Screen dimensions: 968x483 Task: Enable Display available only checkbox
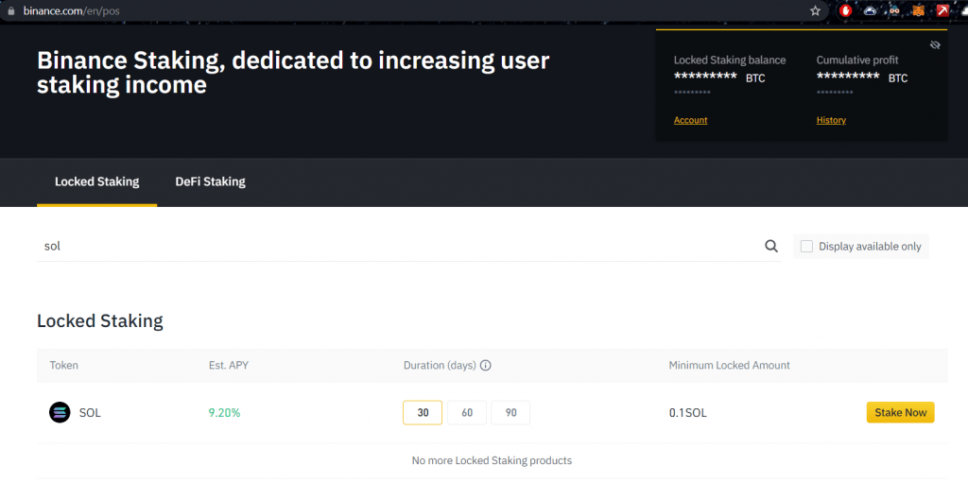click(x=806, y=247)
